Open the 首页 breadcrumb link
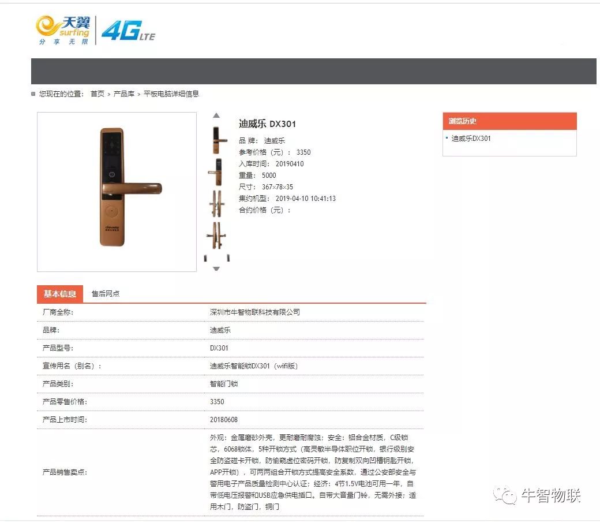Screen dimensions: 600x522 (97, 94)
